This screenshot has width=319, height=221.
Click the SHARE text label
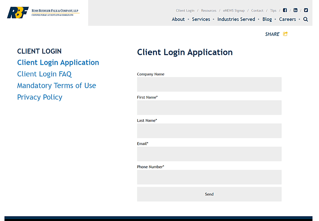pos(272,34)
